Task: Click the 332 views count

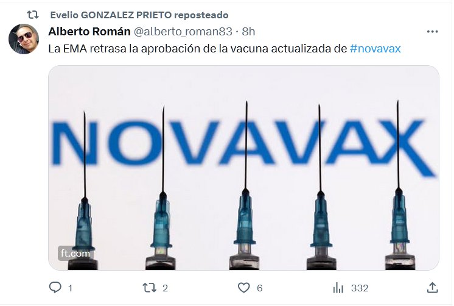Action: (x=360, y=288)
